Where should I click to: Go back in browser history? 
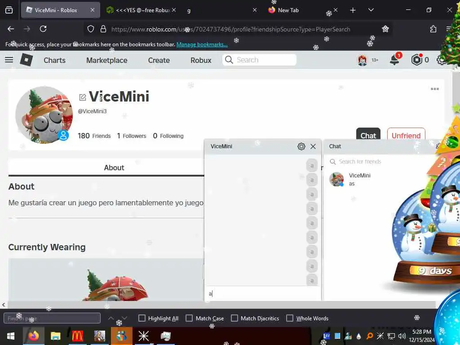click(x=11, y=29)
